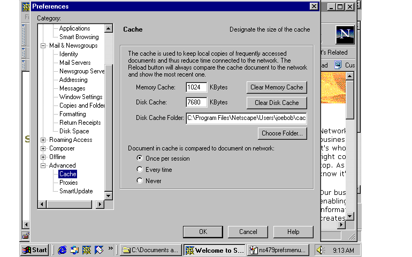
Task: Click category tree scroll down arrow
Action: click(109, 195)
